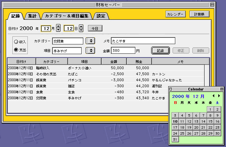Click the month input field
226x147 pixels.
click(46, 28)
